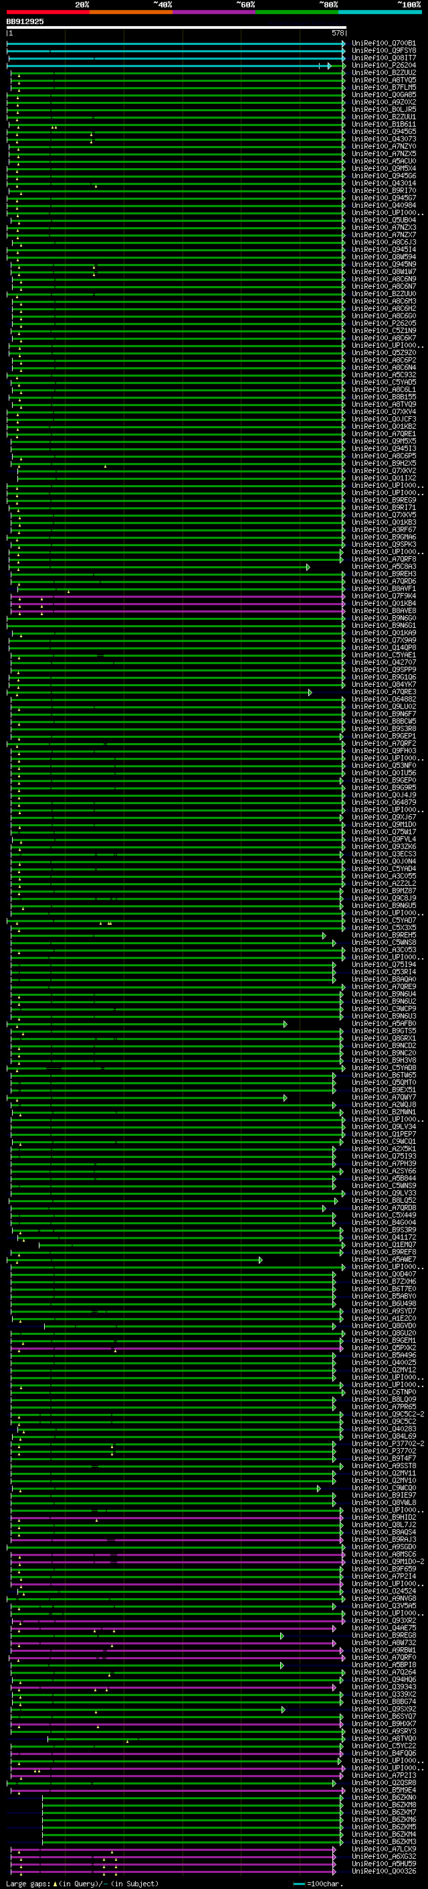Select label UniRef100_B8BG74
This screenshot has height=1889, width=428.
383,1703
